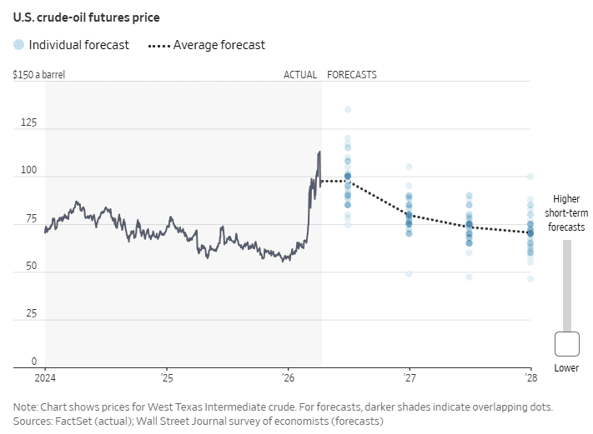The height and width of the screenshot is (434, 593).
Task: Select the highest forecast dot near 135 dollars
Action: tap(348, 110)
